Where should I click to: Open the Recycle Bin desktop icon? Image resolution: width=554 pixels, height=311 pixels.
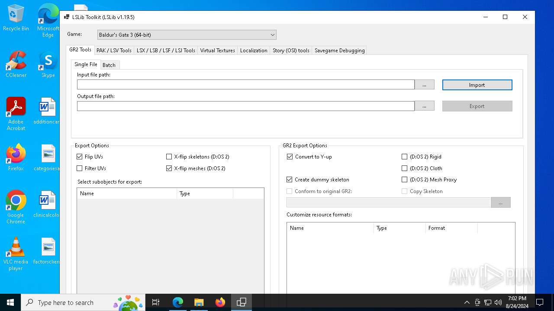16,18
